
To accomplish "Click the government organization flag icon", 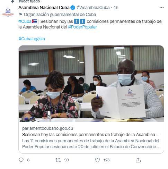I will [x=20, y=15].
